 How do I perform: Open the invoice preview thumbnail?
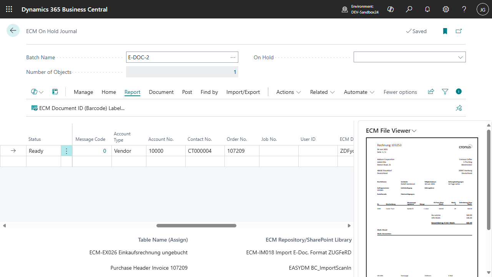(422, 207)
